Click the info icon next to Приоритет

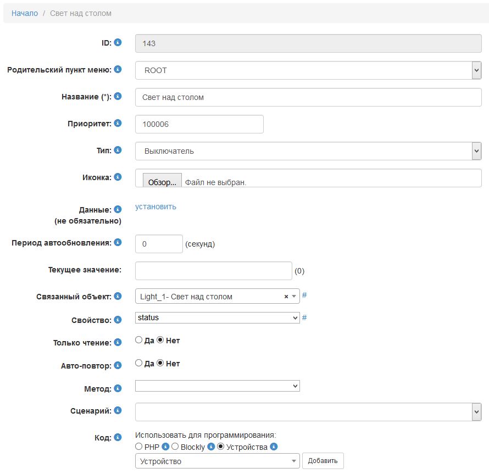[x=118, y=123]
